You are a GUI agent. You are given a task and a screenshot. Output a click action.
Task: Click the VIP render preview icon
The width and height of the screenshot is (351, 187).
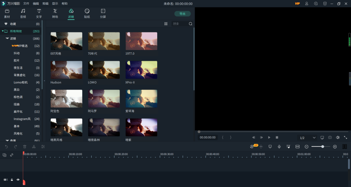click(x=252, y=146)
